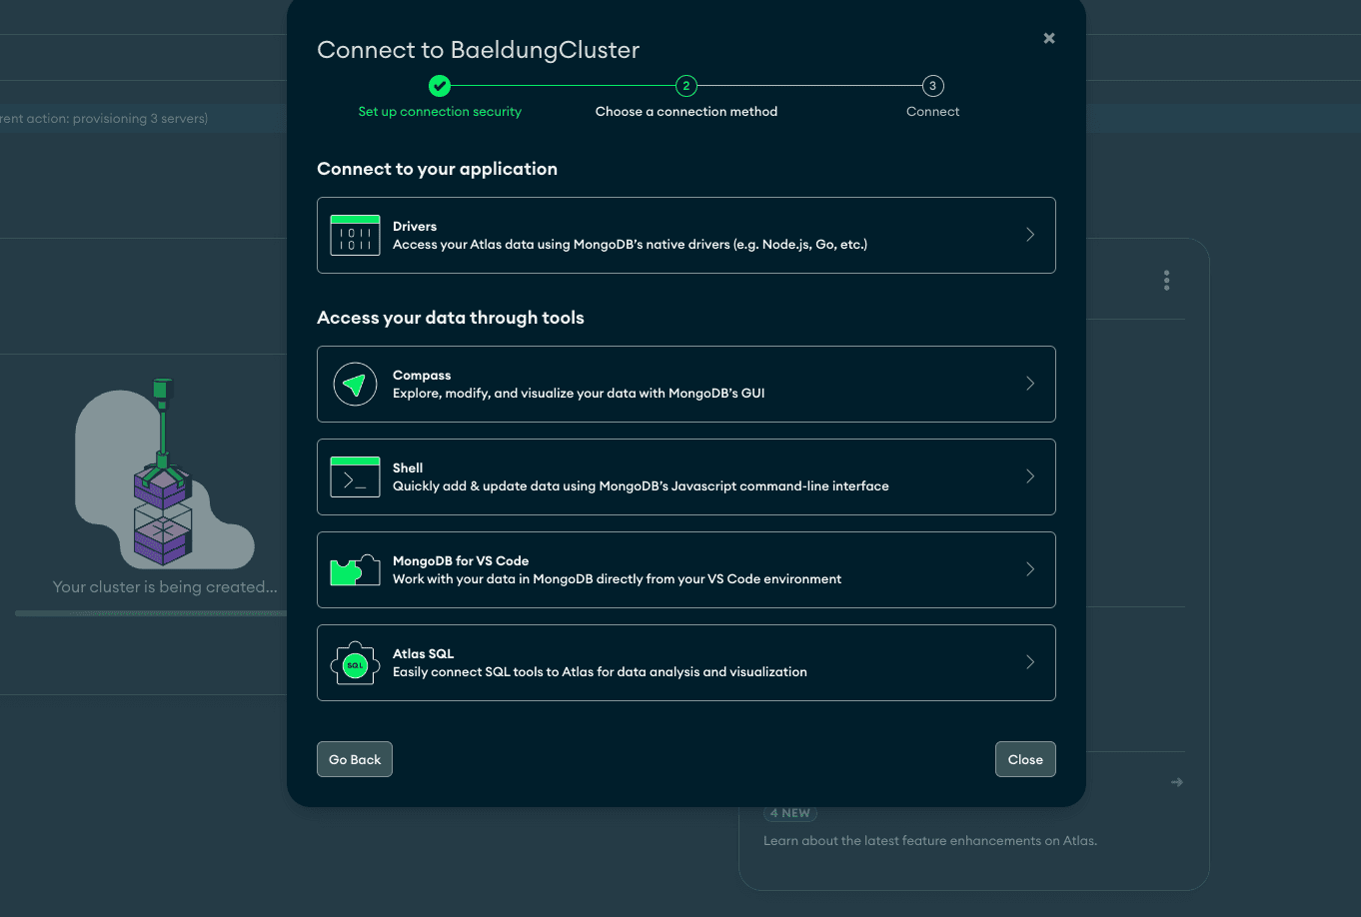The image size is (1361, 917).
Task: Click the MongoDB for VS Code puzzle icon
Action: pyautogui.click(x=355, y=569)
